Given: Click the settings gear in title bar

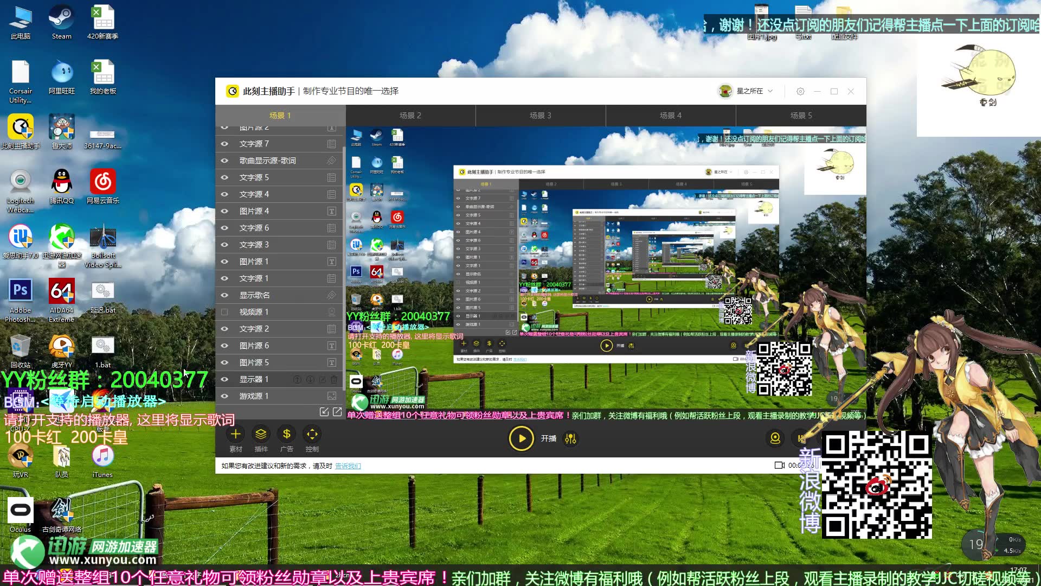Looking at the screenshot, I should point(800,92).
